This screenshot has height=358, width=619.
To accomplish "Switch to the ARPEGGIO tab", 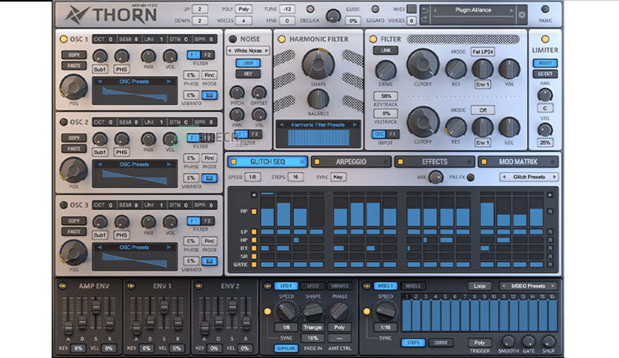I will click(x=349, y=161).
